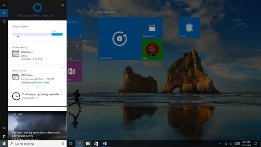Open the taskbar clock and date
This screenshot has height=147, width=261.
(246, 144)
